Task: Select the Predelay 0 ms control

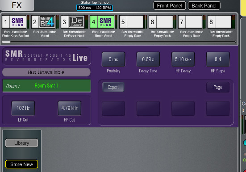Action: pos(113,59)
